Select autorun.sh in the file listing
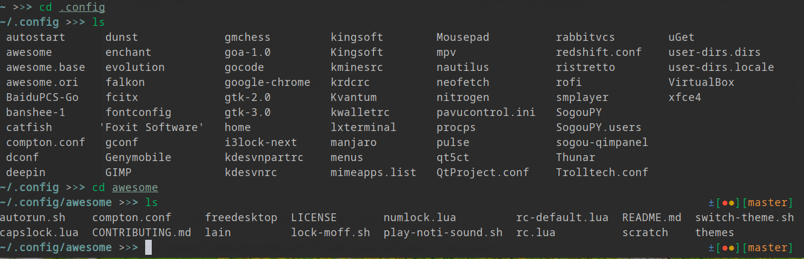Screen dimensions: 804x259 click(x=33, y=218)
